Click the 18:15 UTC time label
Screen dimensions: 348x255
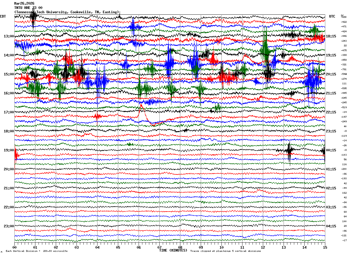click(331, 36)
